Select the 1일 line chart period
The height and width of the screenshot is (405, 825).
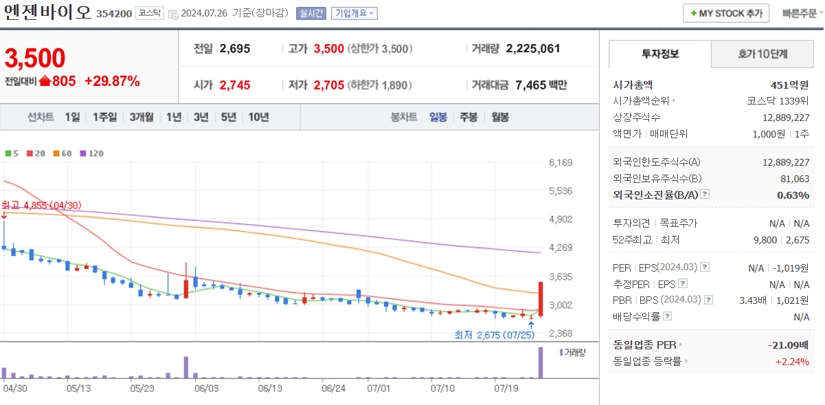click(72, 117)
